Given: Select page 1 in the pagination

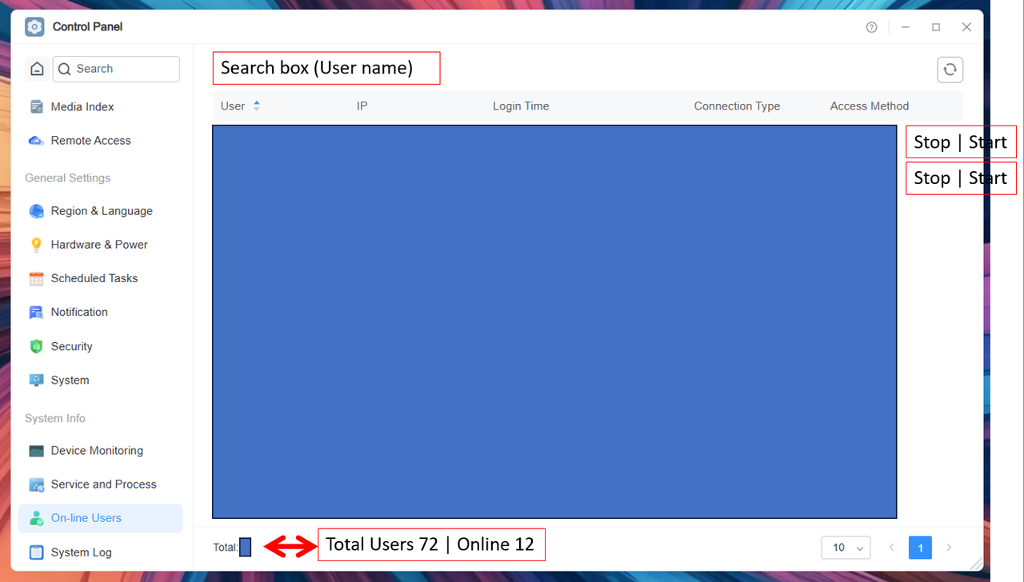Looking at the screenshot, I should click(920, 548).
